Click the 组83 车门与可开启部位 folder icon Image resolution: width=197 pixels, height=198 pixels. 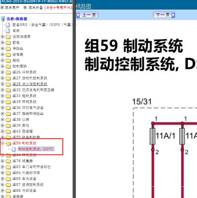[x=8, y=167]
